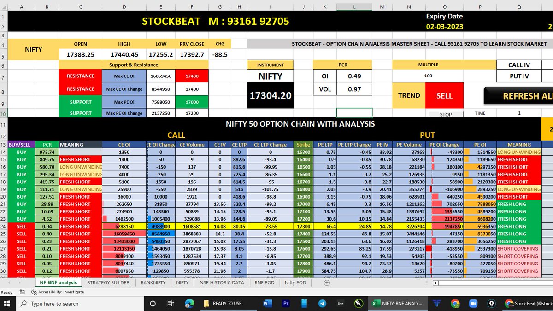Open the Live streaming app from taskbar
The width and height of the screenshot is (553, 311).
pos(340,304)
